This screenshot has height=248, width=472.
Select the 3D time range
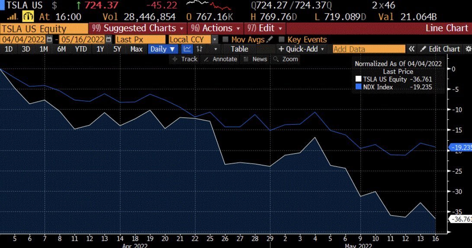click(26, 49)
